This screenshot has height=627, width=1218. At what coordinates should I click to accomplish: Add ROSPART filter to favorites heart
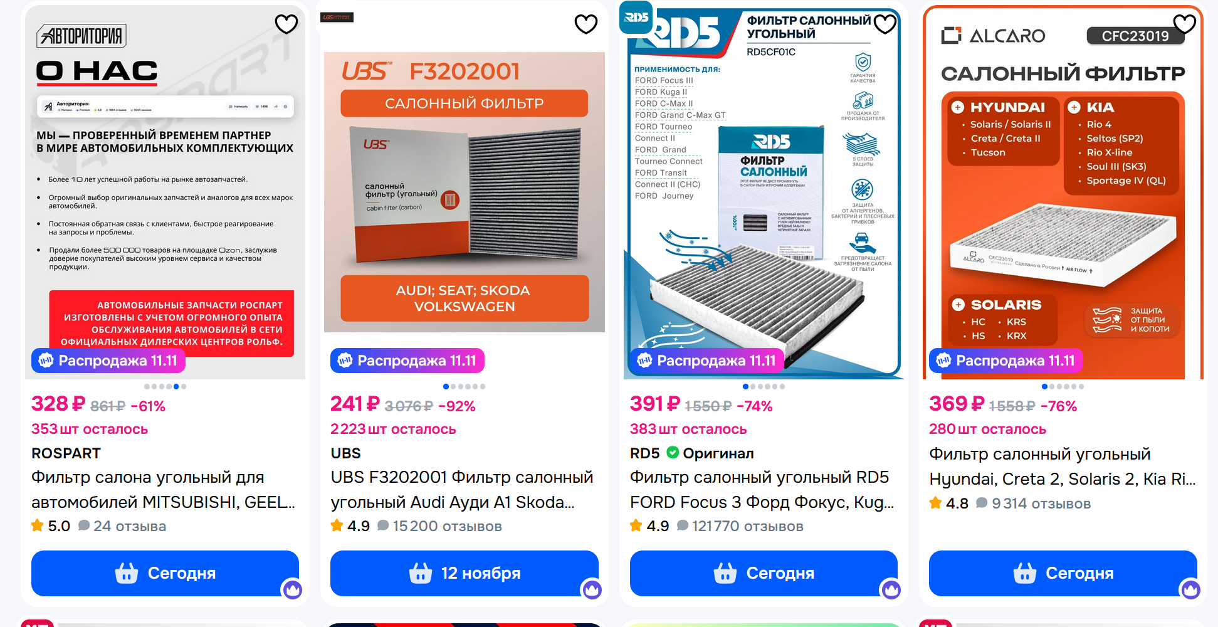[286, 24]
